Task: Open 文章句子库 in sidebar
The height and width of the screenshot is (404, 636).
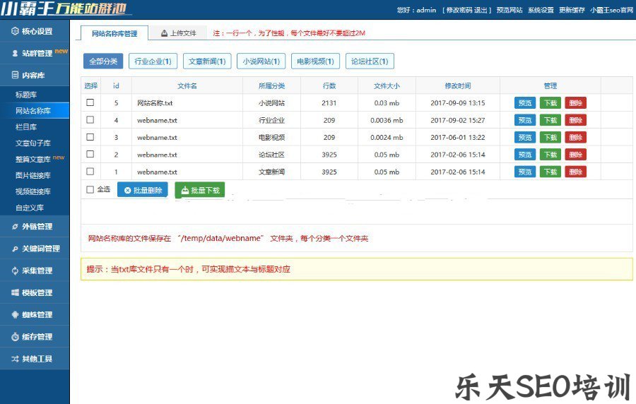Action: pyautogui.click(x=33, y=143)
